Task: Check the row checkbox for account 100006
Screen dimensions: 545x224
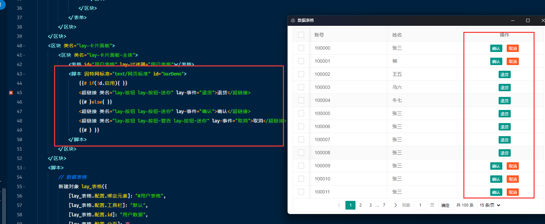Action: pyautogui.click(x=301, y=126)
